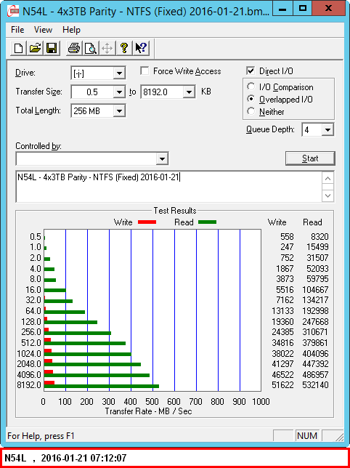Save results using the floppy disk icon

(52, 48)
